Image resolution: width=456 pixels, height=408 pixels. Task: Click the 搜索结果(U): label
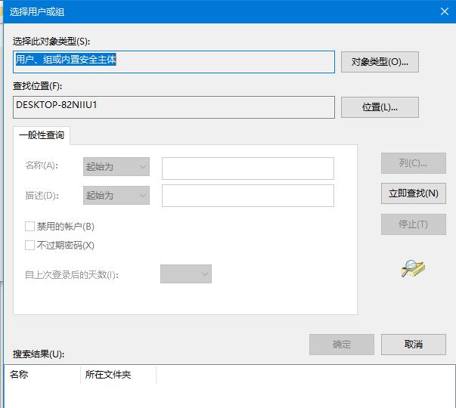pos(39,354)
